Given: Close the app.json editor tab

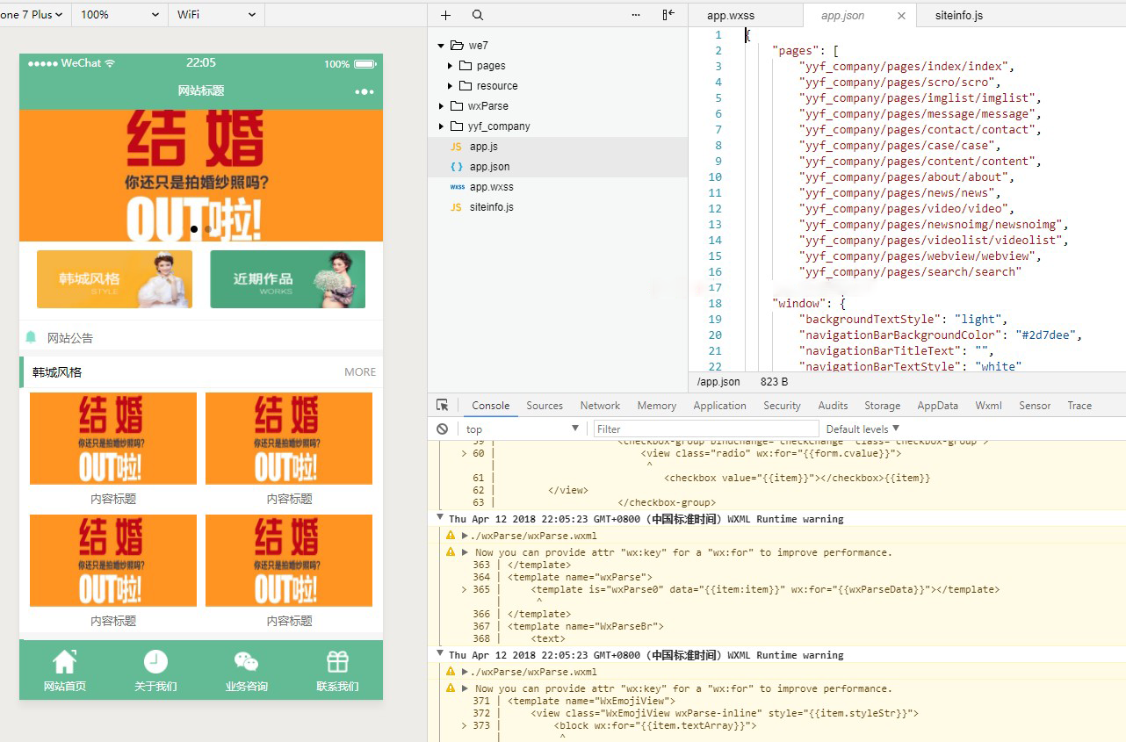Looking at the screenshot, I should tap(901, 16).
